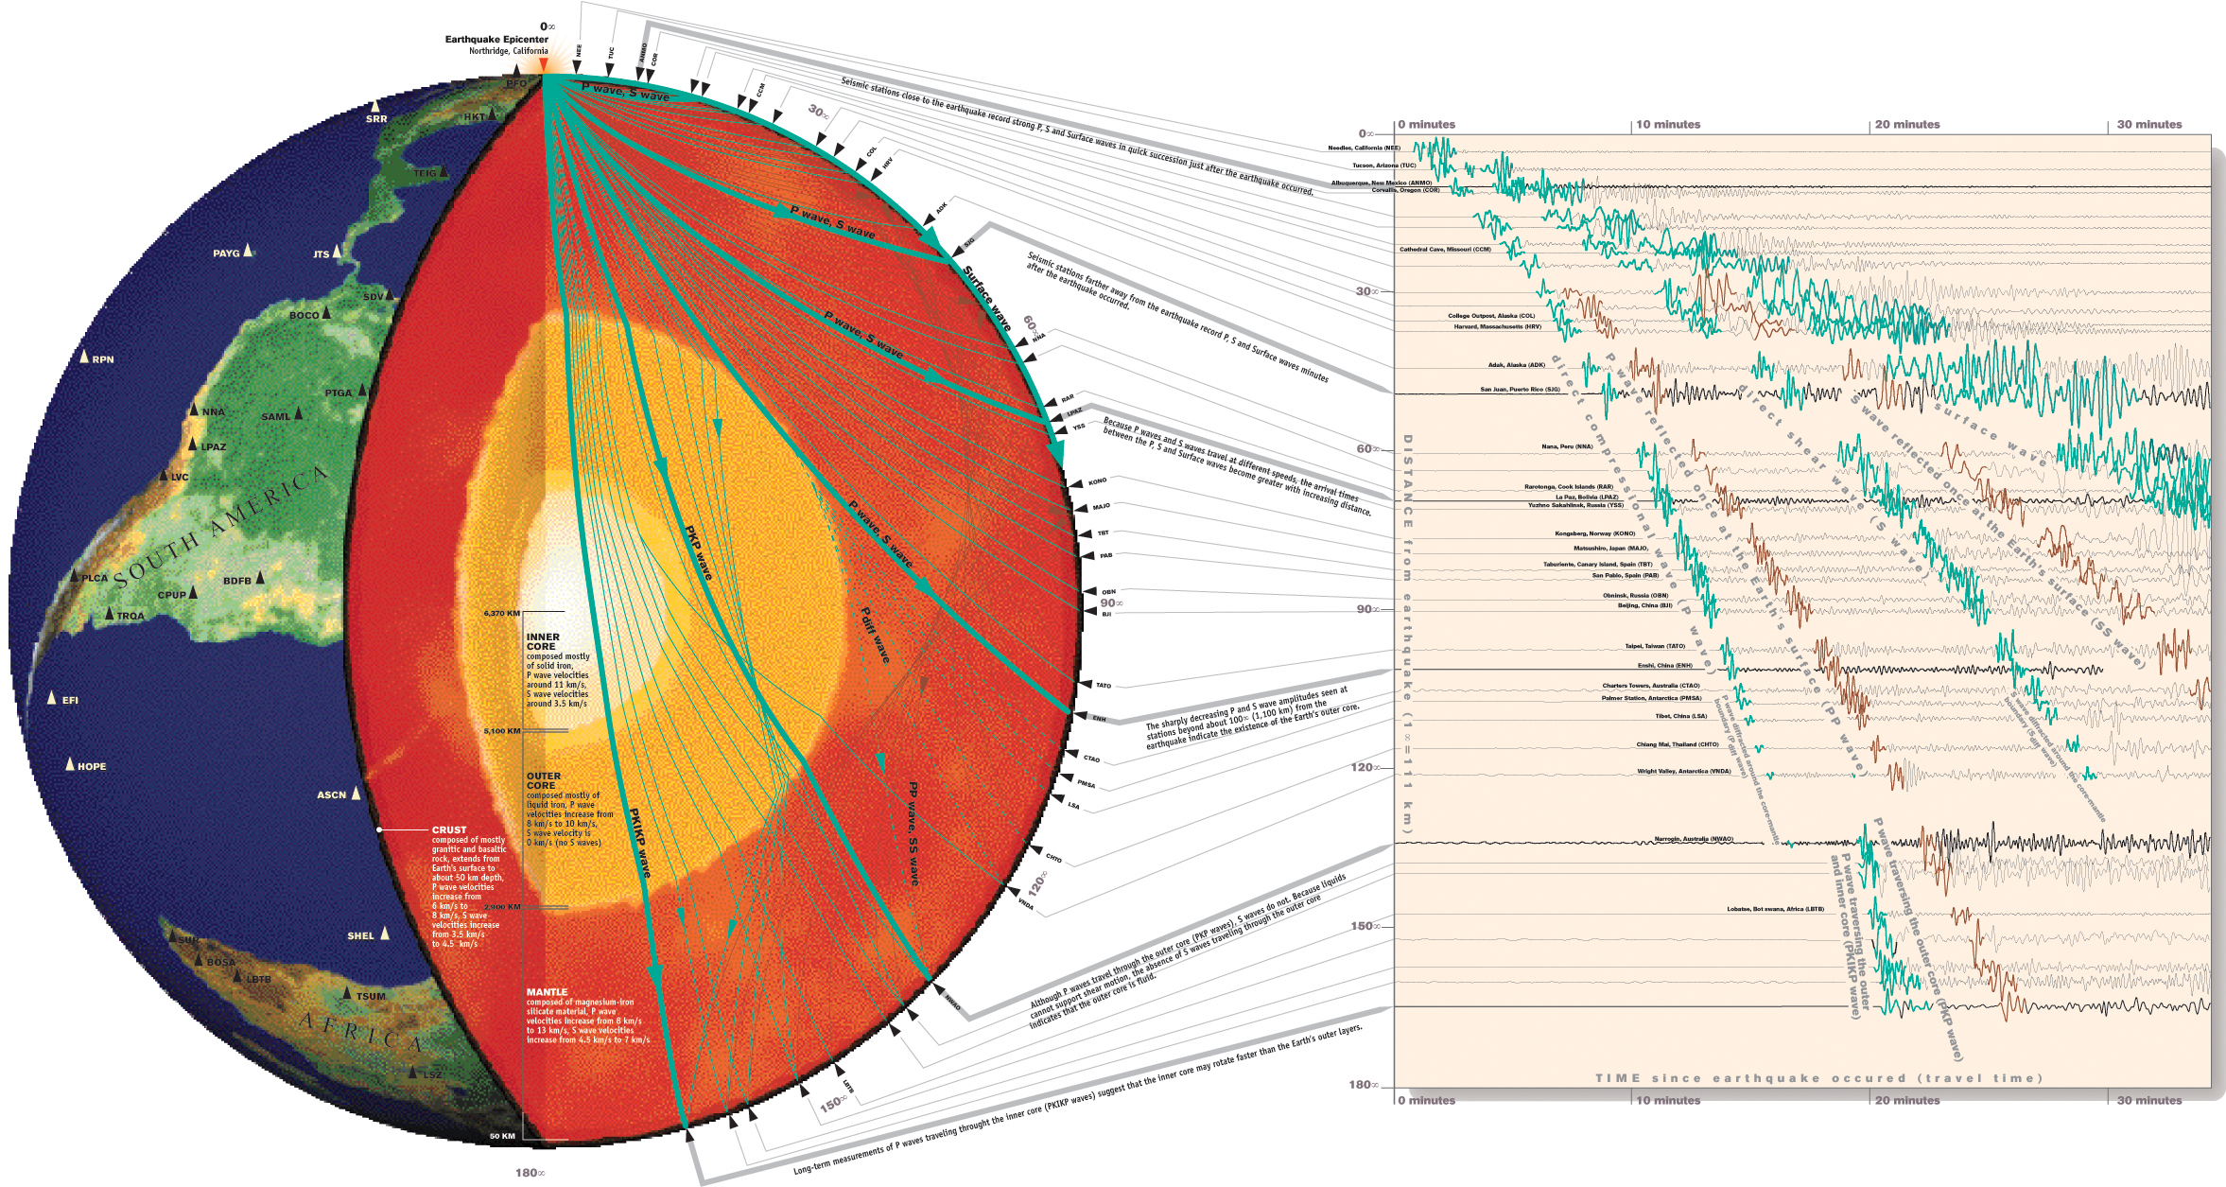2226x1187 pixels.
Task: Click the OUTER CORE heading text
Action: [x=543, y=780]
